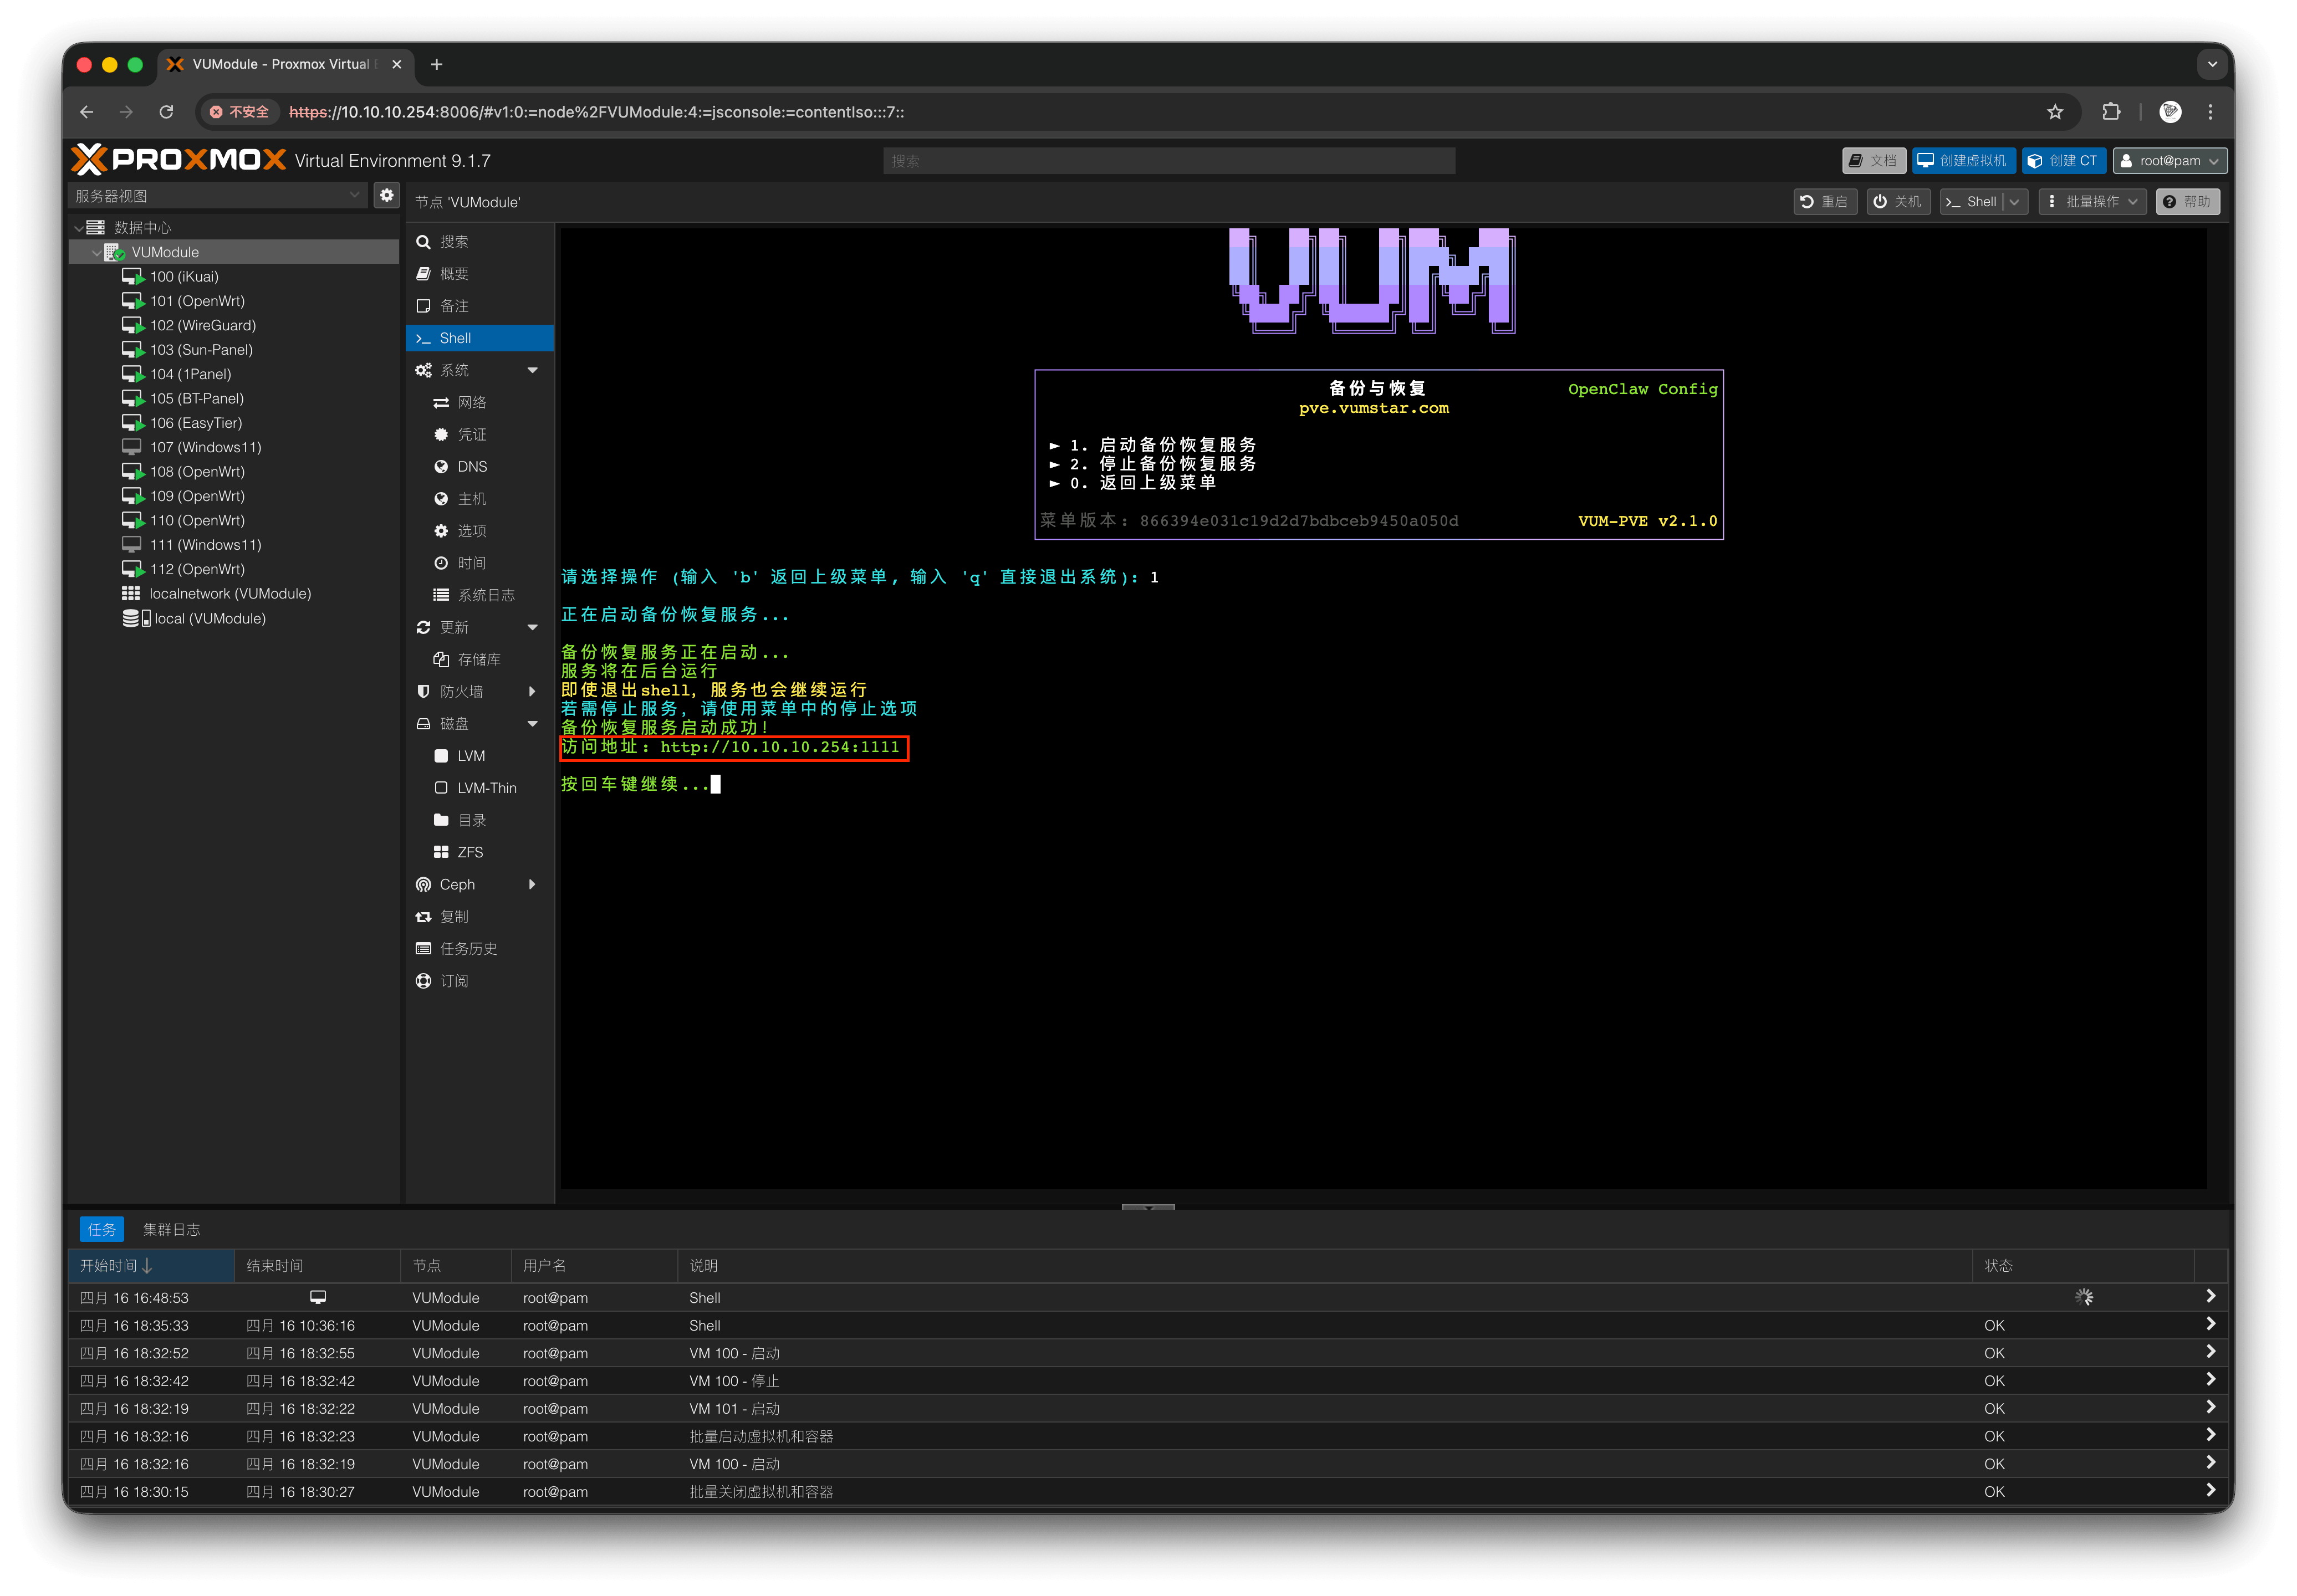
Task: Open the browser tab search chevron
Action: click(x=2211, y=64)
